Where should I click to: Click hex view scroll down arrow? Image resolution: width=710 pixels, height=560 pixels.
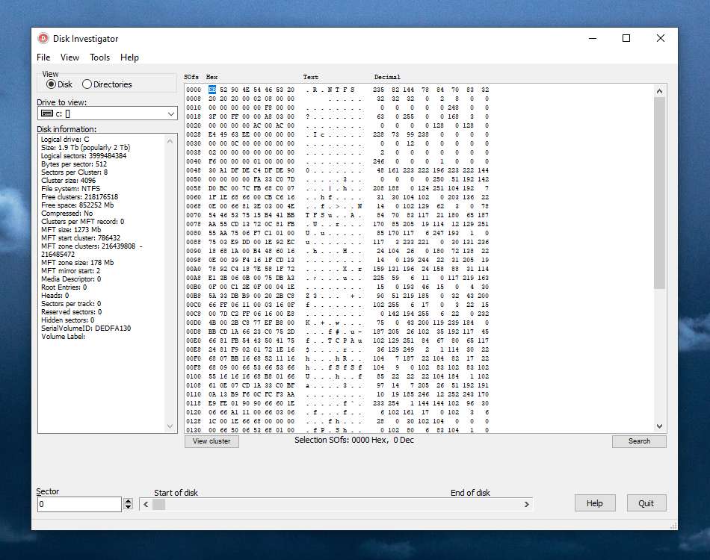click(x=659, y=426)
